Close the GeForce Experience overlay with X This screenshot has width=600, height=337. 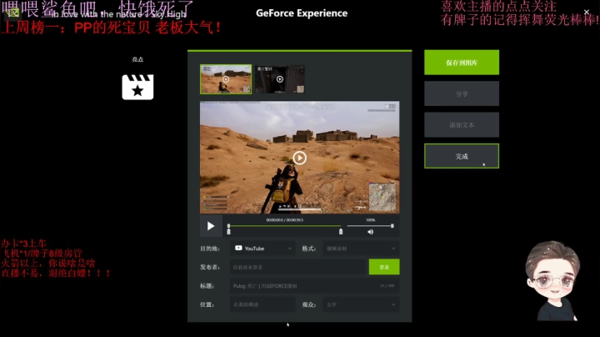point(587,13)
